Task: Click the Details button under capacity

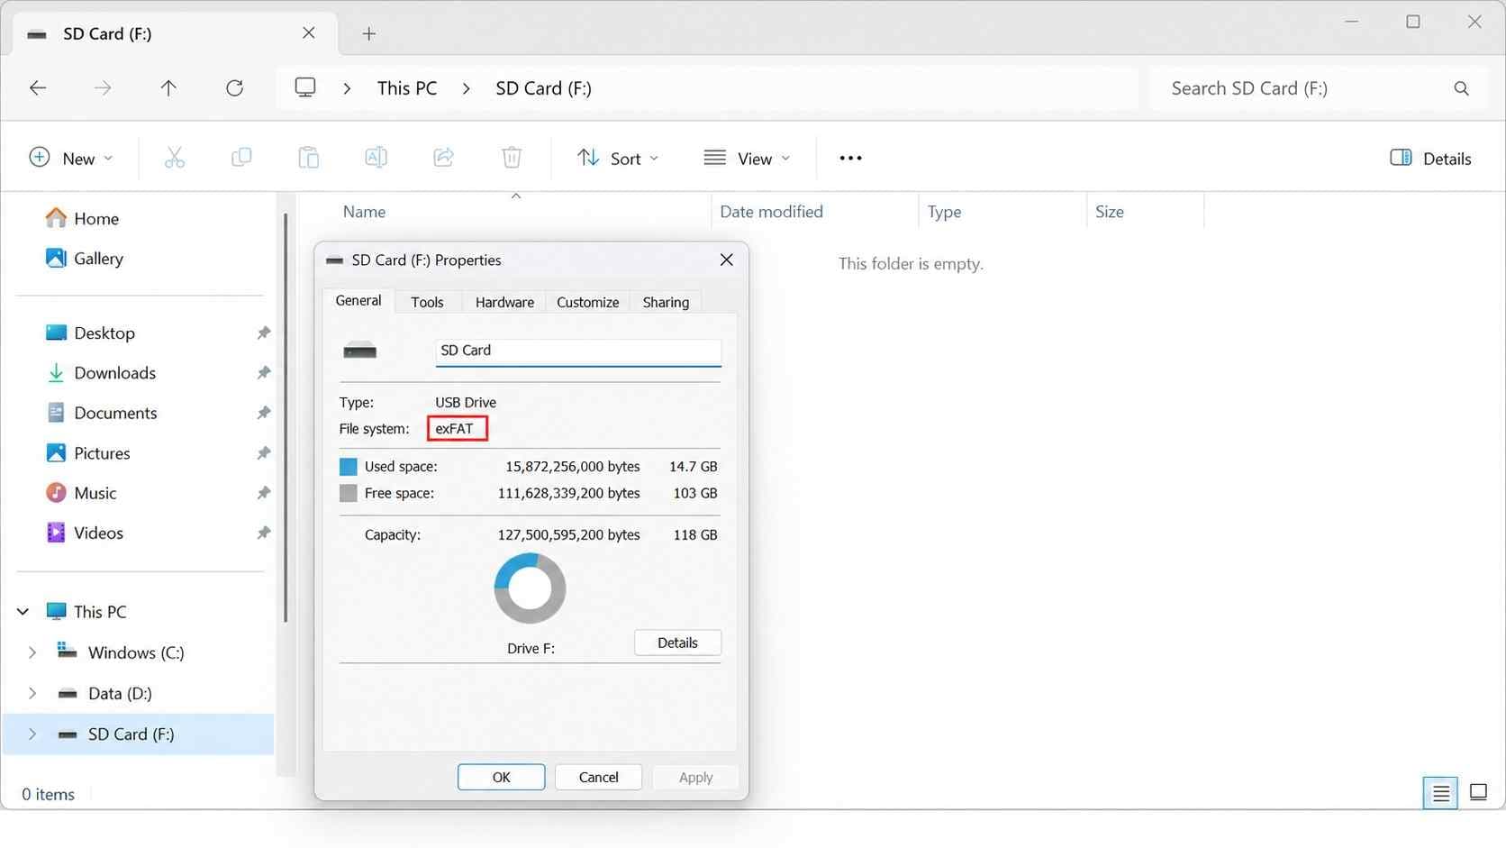Action: tap(677, 643)
